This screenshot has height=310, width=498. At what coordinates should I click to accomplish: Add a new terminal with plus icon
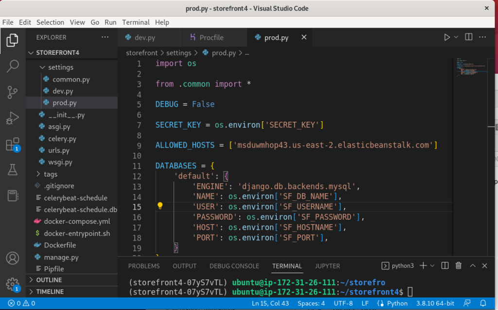(x=423, y=266)
